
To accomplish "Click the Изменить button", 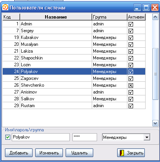I will click(x=49, y=153).
